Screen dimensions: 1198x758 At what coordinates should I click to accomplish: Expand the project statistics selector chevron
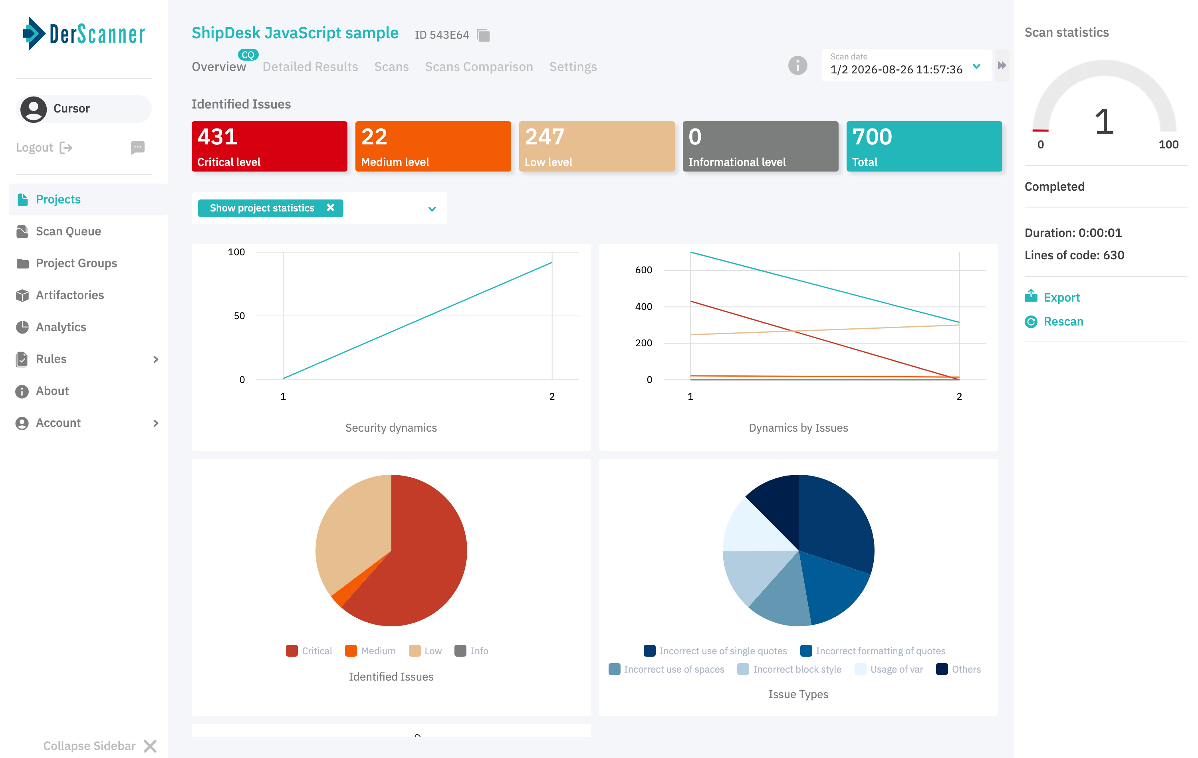pyautogui.click(x=432, y=209)
